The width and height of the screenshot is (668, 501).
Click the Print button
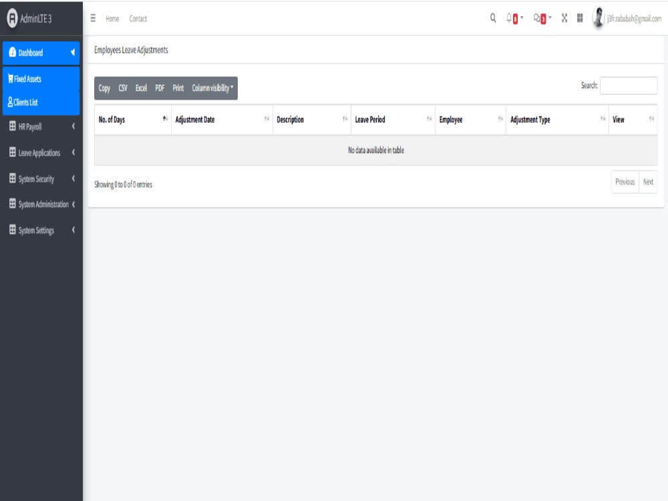point(178,88)
